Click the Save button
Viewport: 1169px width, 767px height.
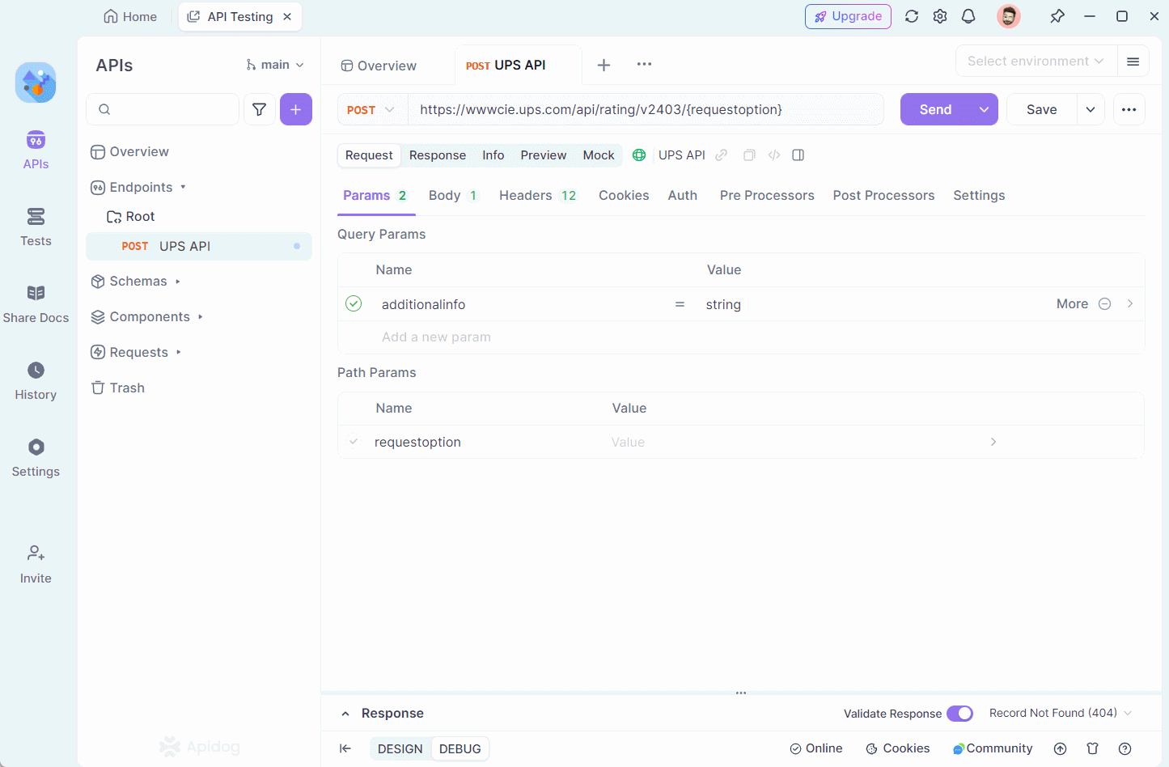[x=1042, y=109]
